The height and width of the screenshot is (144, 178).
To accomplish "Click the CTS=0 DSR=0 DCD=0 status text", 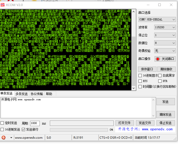I will (x=116, y=138).
